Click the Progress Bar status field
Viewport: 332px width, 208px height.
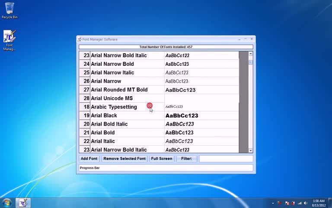click(166, 168)
